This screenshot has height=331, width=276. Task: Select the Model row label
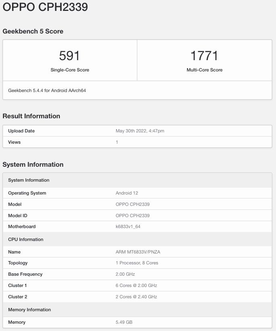point(15,204)
